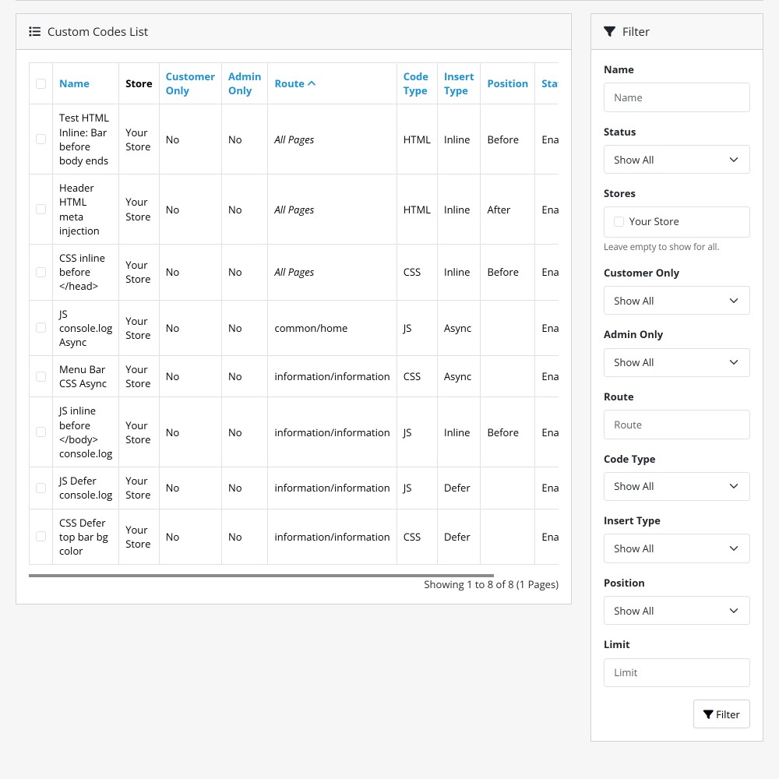Sort by Position column header

click(x=507, y=83)
